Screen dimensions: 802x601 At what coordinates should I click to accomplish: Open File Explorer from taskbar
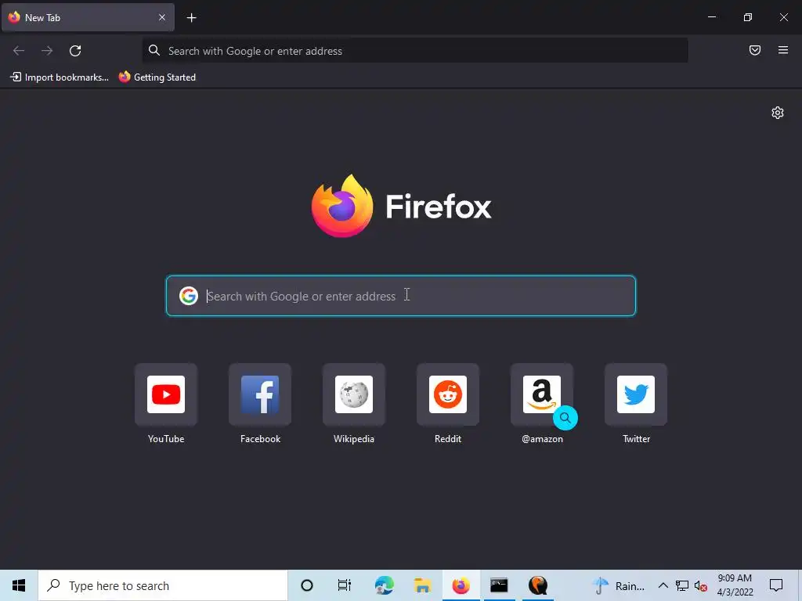tap(422, 585)
